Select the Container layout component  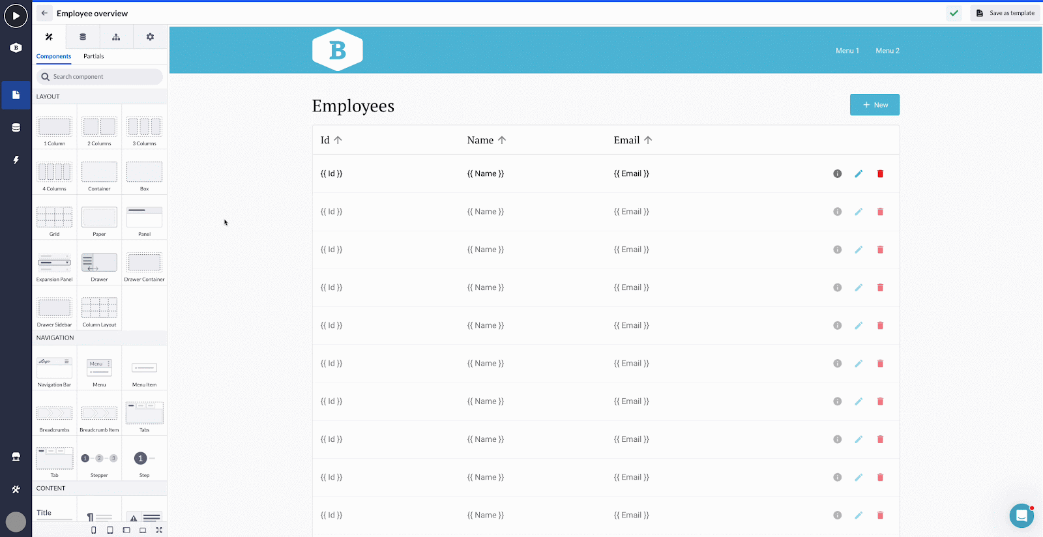pyautogui.click(x=99, y=173)
